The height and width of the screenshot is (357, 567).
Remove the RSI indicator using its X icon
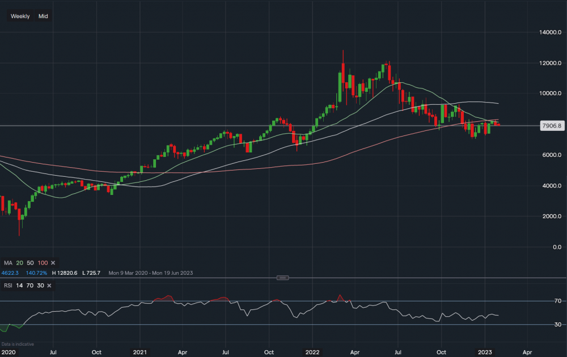48,286
